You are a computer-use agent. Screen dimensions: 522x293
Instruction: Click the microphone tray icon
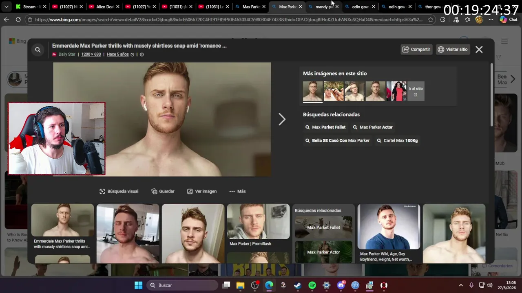[471, 285]
